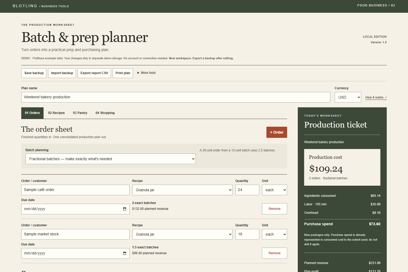
Task: Click the Ingredients consumed $65.14 value
Action: (375, 196)
